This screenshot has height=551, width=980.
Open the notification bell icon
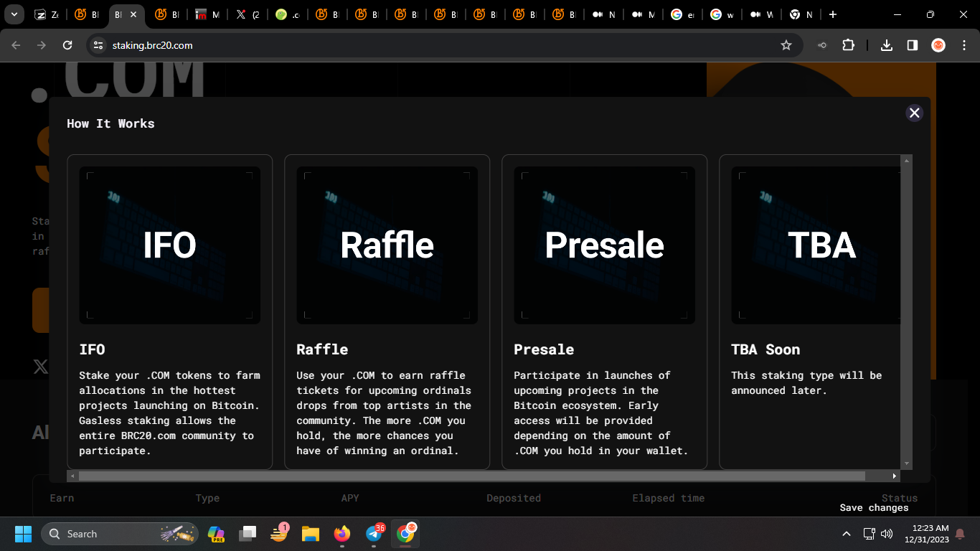[x=959, y=534]
